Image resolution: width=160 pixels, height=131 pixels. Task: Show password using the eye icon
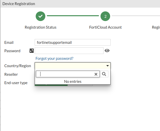pos(107,51)
